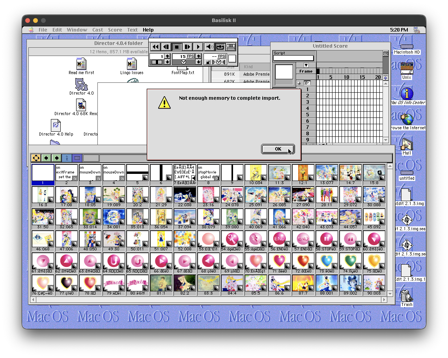Image resolution: width=448 pixels, height=358 pixels.
Task: Click the Previous Cast Member arrow
Action: pyautogui.click(x=47, y=158)
